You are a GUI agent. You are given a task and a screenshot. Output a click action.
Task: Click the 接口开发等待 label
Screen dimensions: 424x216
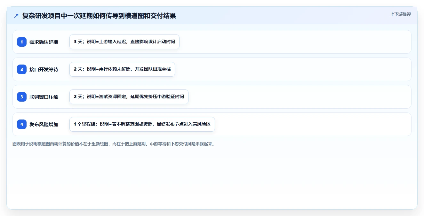[x=44, y=69]
